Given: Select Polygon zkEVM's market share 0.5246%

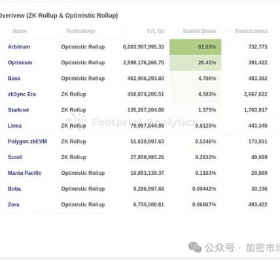Looking at the screenshot, I should point(205,141).
